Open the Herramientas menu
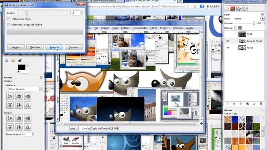 click(x=140, y=28)
